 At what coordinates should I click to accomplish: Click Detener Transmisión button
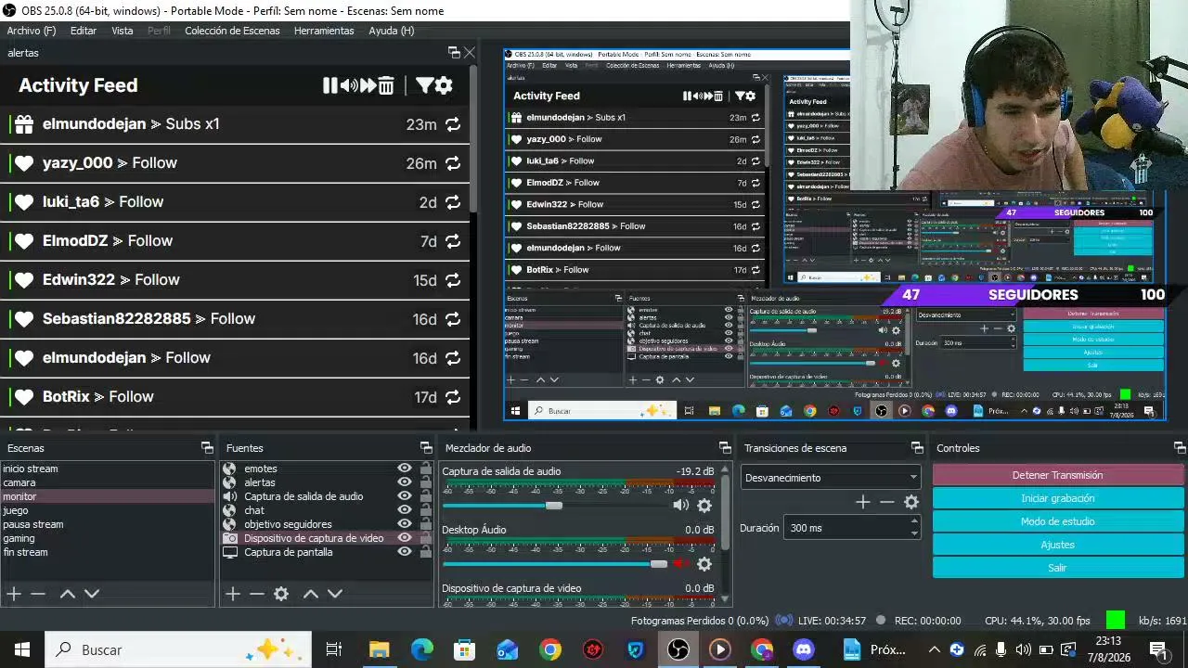pyautogui.click(x=1058, y=475)
